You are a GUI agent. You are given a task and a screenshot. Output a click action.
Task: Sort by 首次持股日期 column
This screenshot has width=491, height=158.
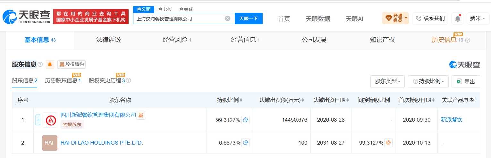click(433, 100)
